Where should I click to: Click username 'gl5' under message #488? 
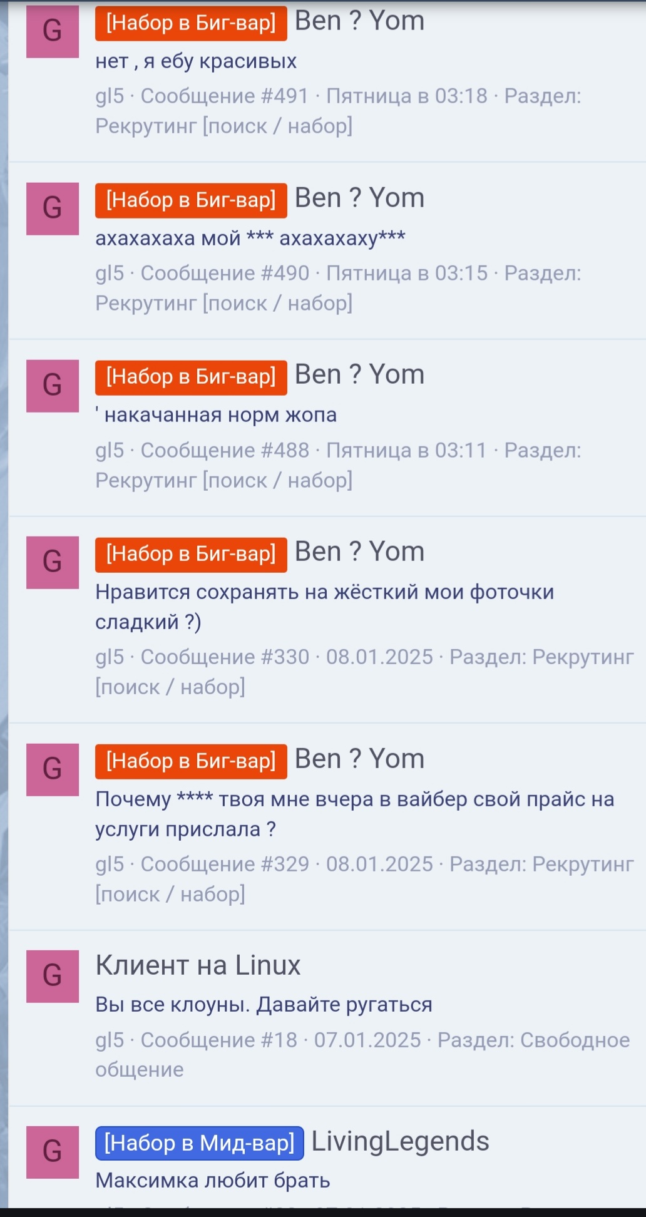(109, 450)
